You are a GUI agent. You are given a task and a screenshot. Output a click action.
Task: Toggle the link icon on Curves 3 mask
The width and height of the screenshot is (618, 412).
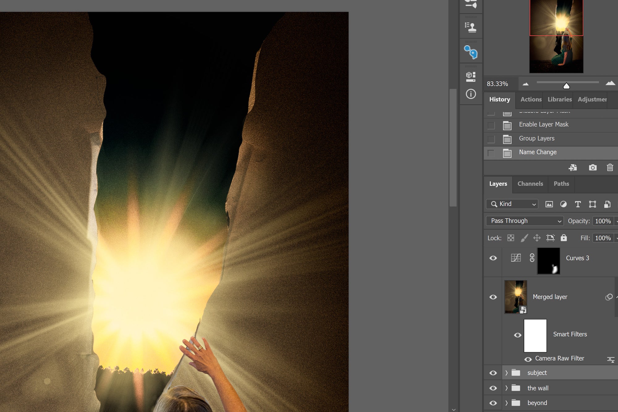pyautogui.click(x=532, y=258)
